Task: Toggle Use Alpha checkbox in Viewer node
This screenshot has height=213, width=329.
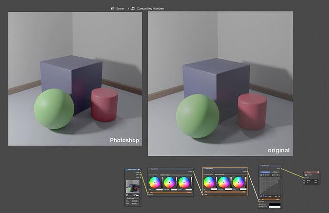Action: tap(306, 175)
